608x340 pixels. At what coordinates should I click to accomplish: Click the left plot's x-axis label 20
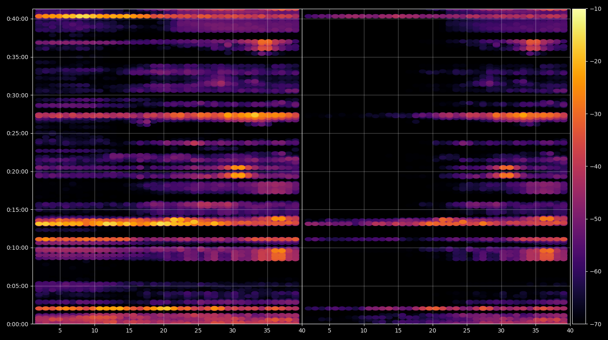164,331
